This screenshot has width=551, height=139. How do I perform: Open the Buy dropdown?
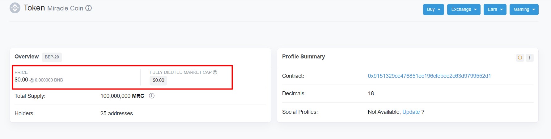point(433,10)
